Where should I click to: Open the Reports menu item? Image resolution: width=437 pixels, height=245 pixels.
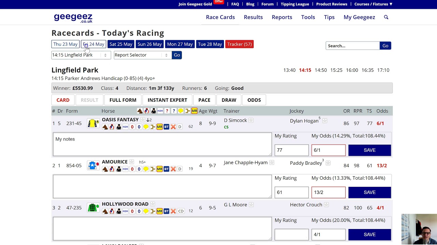point(282,17)
